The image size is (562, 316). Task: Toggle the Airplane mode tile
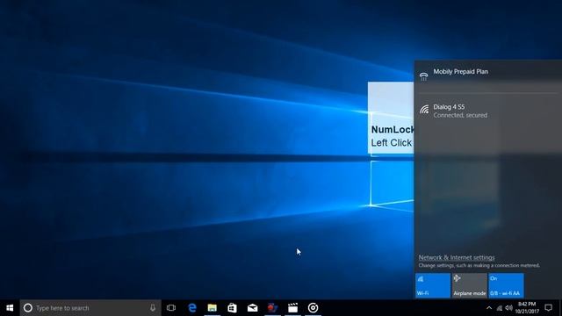470,285
